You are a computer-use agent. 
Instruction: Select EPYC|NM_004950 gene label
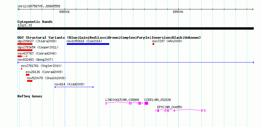pyautogui.click(x=170, y=107)
